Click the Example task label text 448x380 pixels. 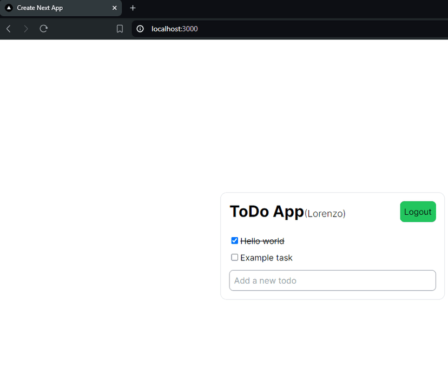pyautogui.click(x=266, y=258)
